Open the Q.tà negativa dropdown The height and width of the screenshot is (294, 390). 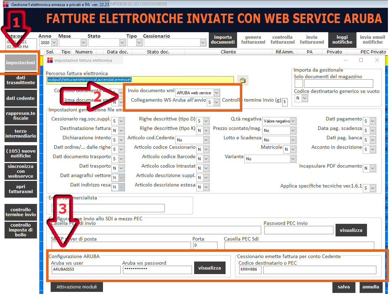click(x=293, y=121)
